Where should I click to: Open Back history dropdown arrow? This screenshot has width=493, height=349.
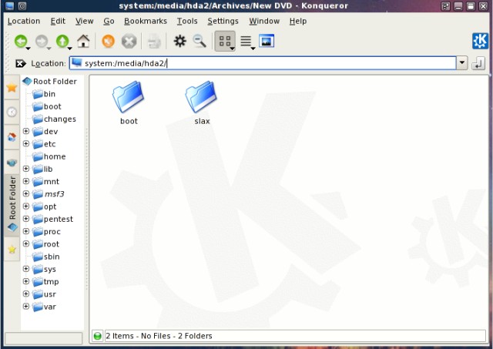click(x=29, y=49)
